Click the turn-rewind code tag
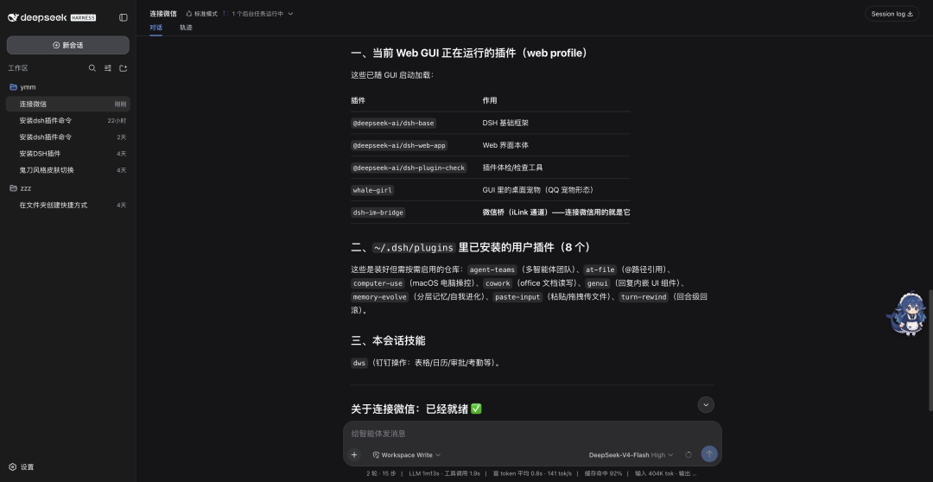The width and height of the screenshot is (933, 482). 644,297
